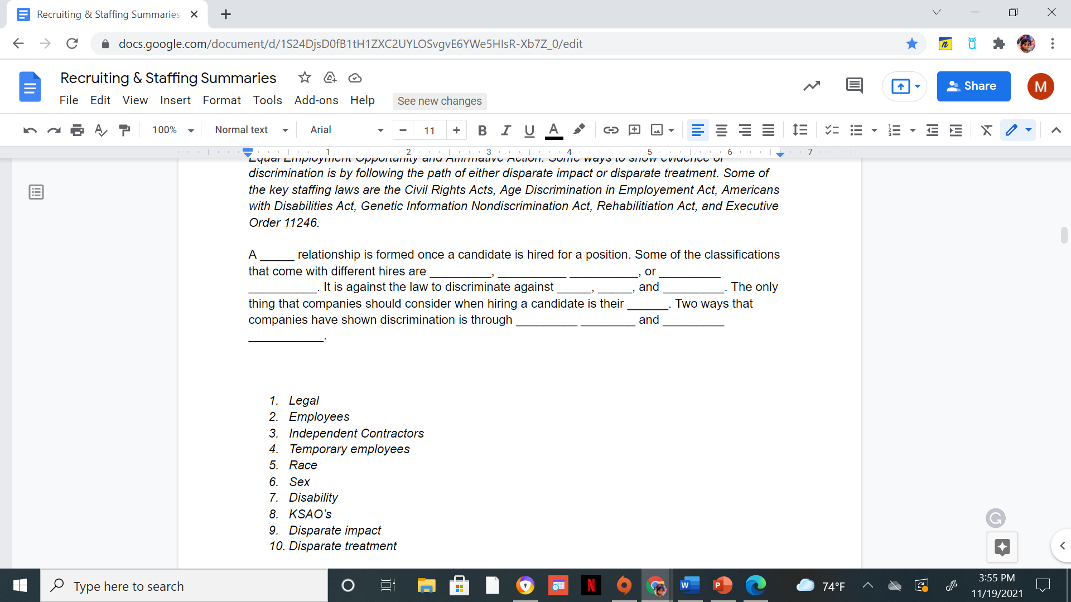
Task: Click the document title Recruiting & Staffing Summaries
Action: (x=168, y=78)
